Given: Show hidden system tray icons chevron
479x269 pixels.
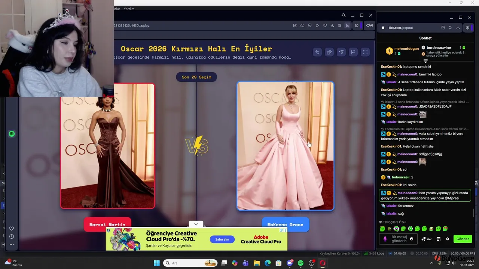Looking at the screenshot, I should (x=431, y=263).
